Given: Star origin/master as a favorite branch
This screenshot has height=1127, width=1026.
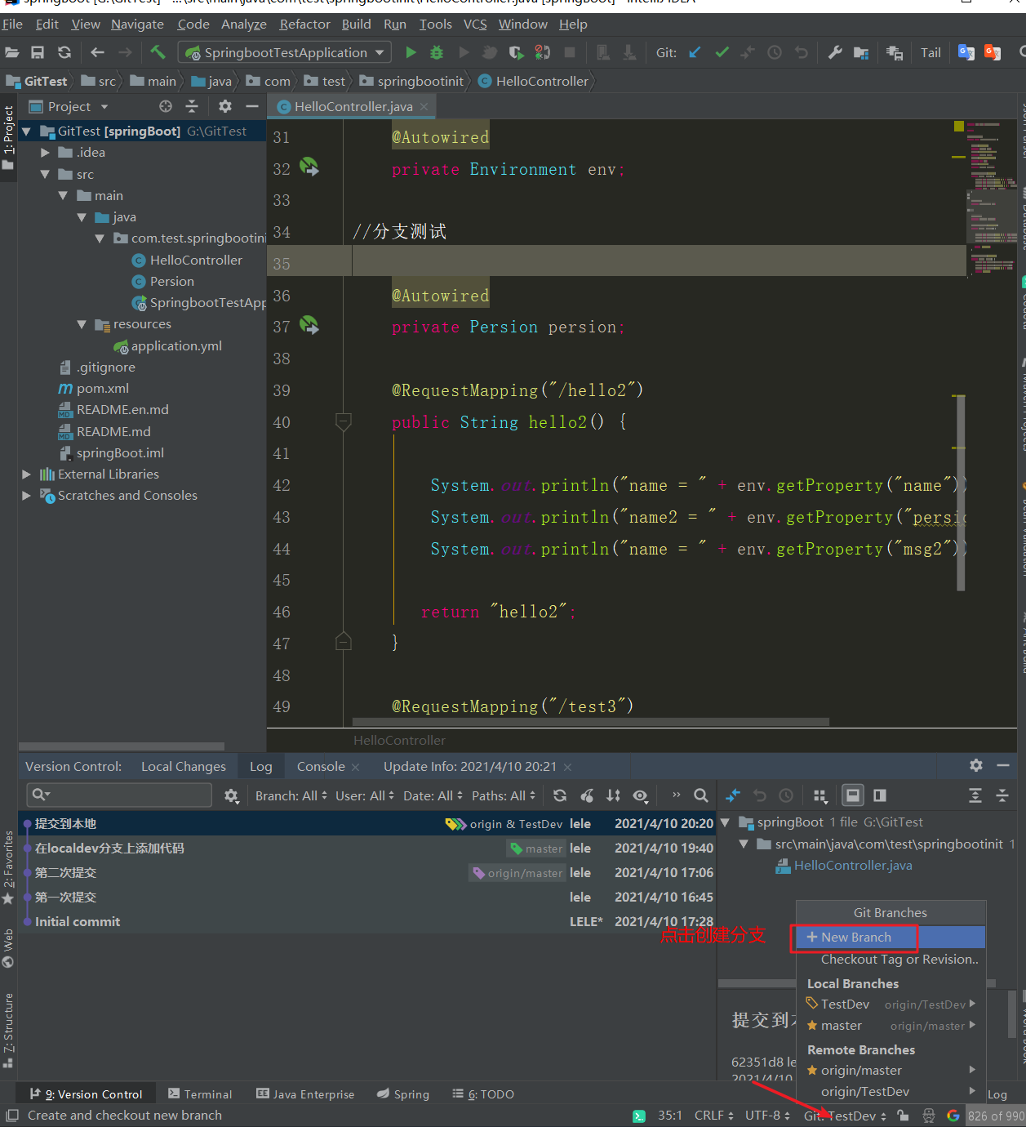Looking at the screenshot, I should pos(812,1070).
